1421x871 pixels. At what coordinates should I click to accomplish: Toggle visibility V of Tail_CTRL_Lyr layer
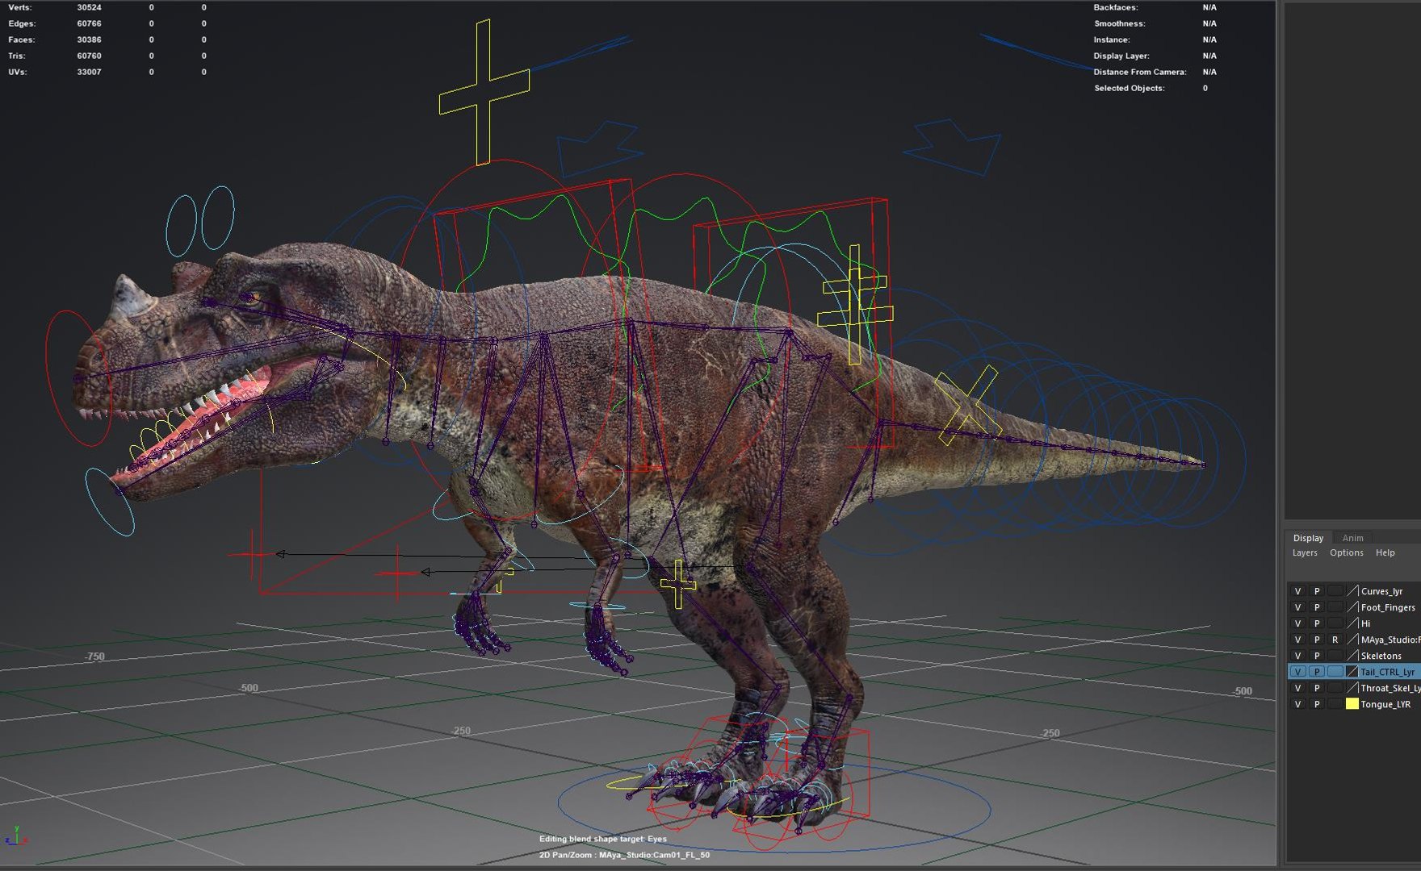(1297, 672)
